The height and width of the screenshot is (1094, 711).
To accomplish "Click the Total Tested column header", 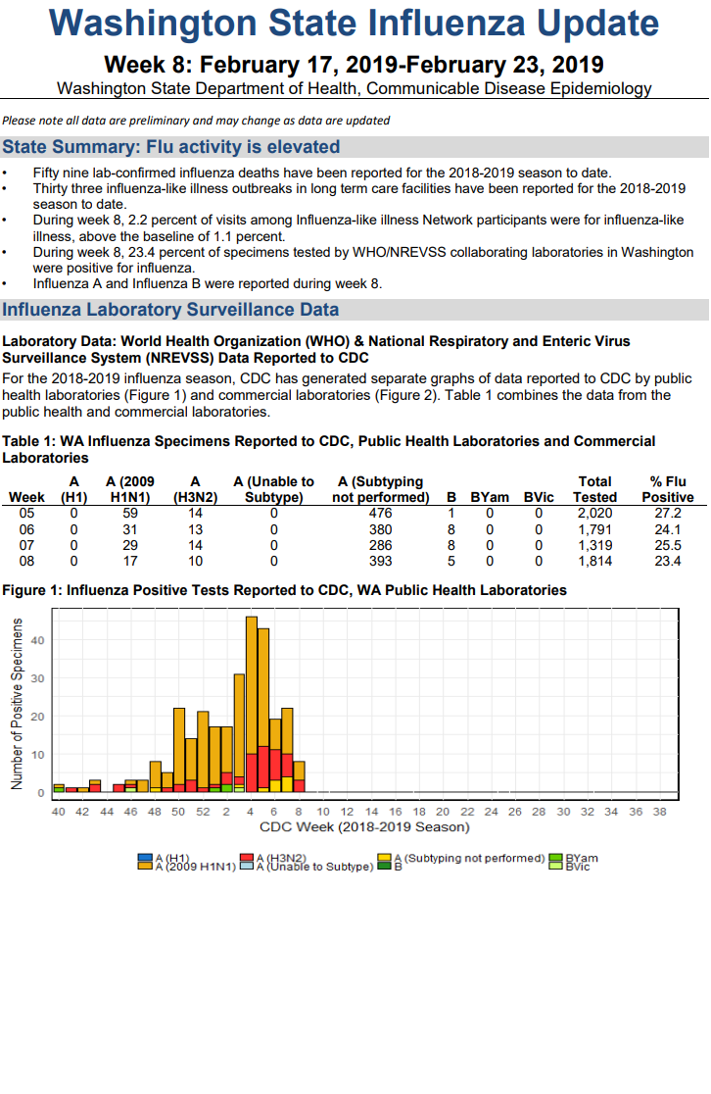I will click(x=594, y=489).
